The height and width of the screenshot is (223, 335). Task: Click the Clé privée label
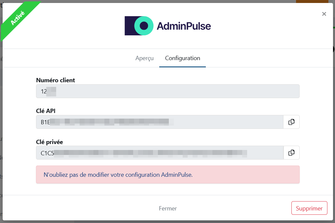pyautogui.click(x=50, y=142)
